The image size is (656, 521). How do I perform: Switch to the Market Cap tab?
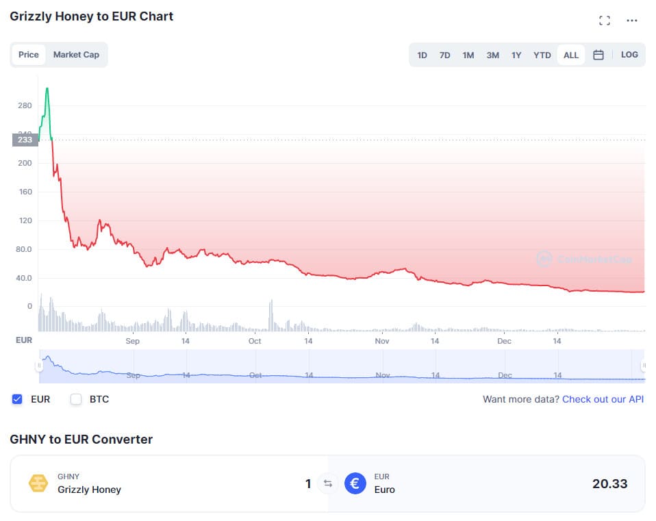(x=76, y=55)
